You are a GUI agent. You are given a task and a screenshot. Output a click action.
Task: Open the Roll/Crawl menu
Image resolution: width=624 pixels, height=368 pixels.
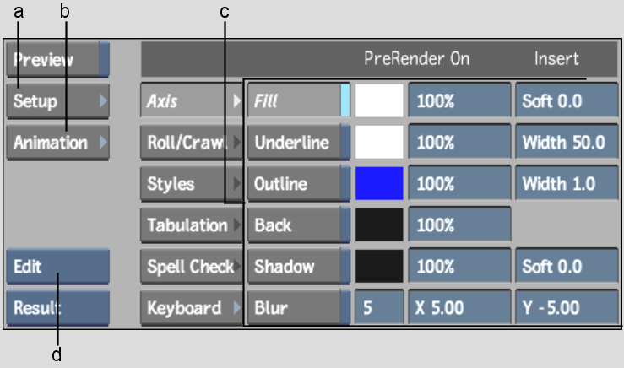click(x=192, y=142)
